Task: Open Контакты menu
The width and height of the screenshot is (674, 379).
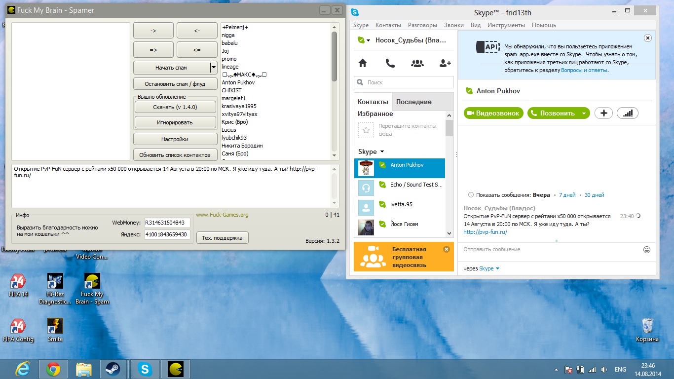Action: [x=388, y=25]
